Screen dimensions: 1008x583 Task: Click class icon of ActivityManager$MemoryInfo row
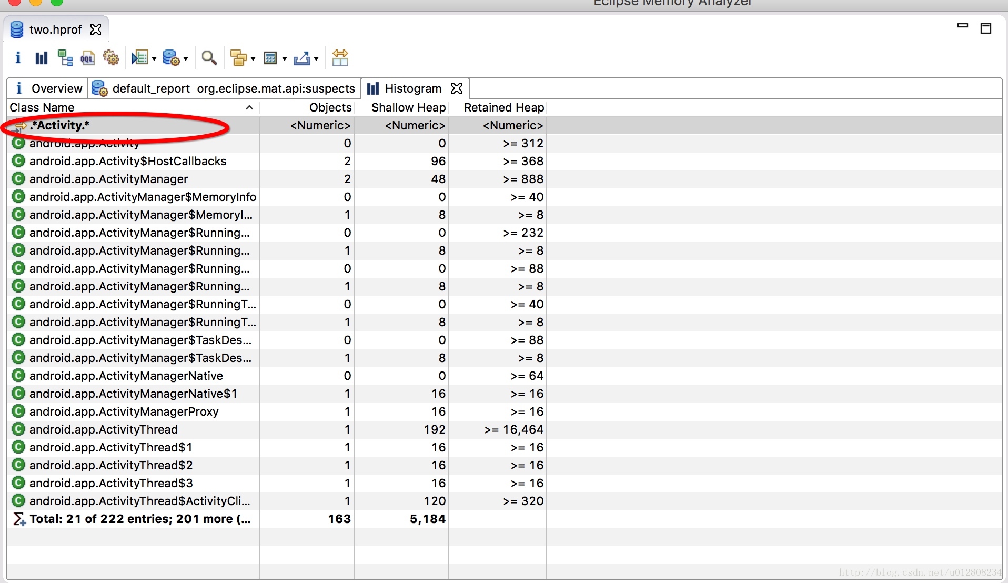click(18, 197)
